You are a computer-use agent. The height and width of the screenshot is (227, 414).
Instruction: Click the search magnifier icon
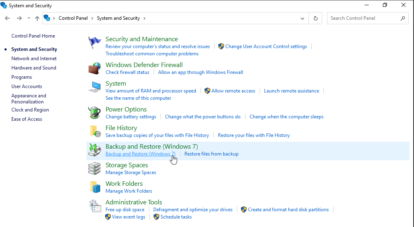pyautogui.click(x=402, y=18)
